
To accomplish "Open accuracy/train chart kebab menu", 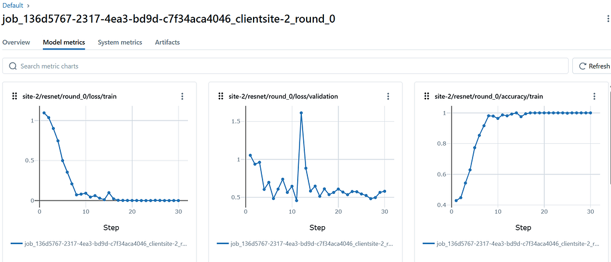I will 594,96.
